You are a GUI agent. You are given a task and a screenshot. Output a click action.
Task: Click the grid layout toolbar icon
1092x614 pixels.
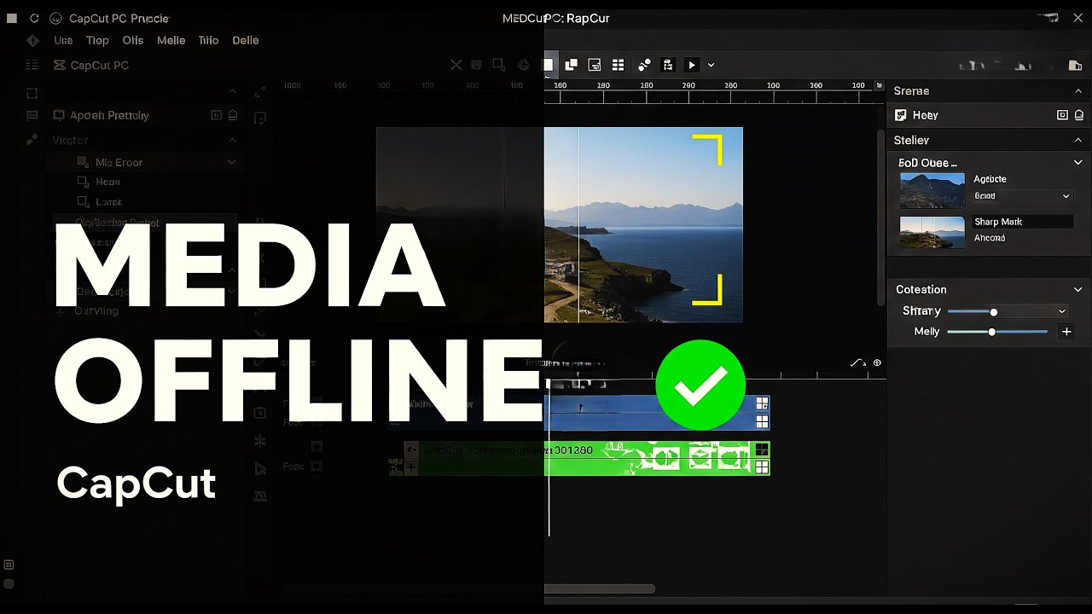[619, 65]
